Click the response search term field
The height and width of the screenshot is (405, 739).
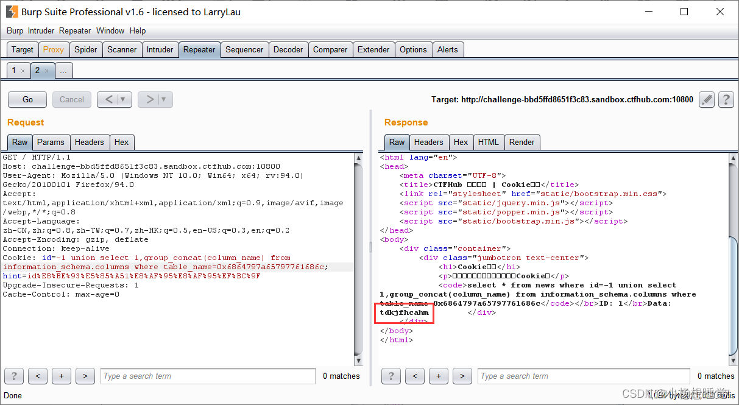point(584,376)
